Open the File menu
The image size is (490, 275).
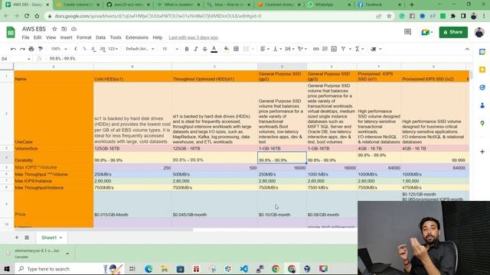click(25, 37)
